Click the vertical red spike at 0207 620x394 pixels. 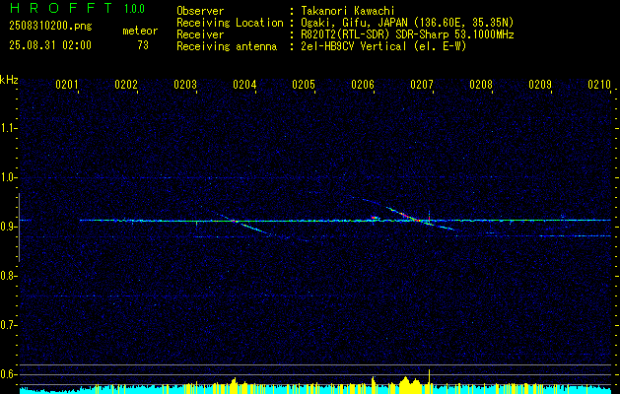point(429,216)
